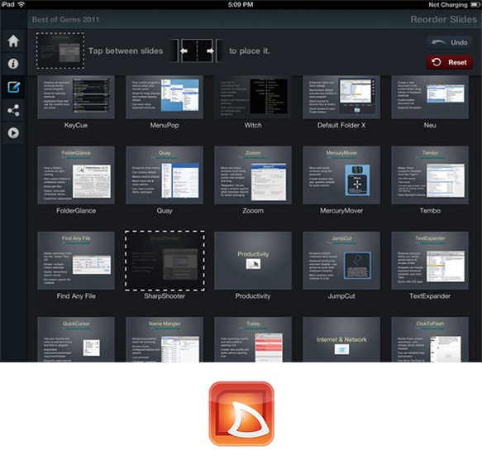
Task: Select the Quay slide thumbnail
Action: point(165,175)
